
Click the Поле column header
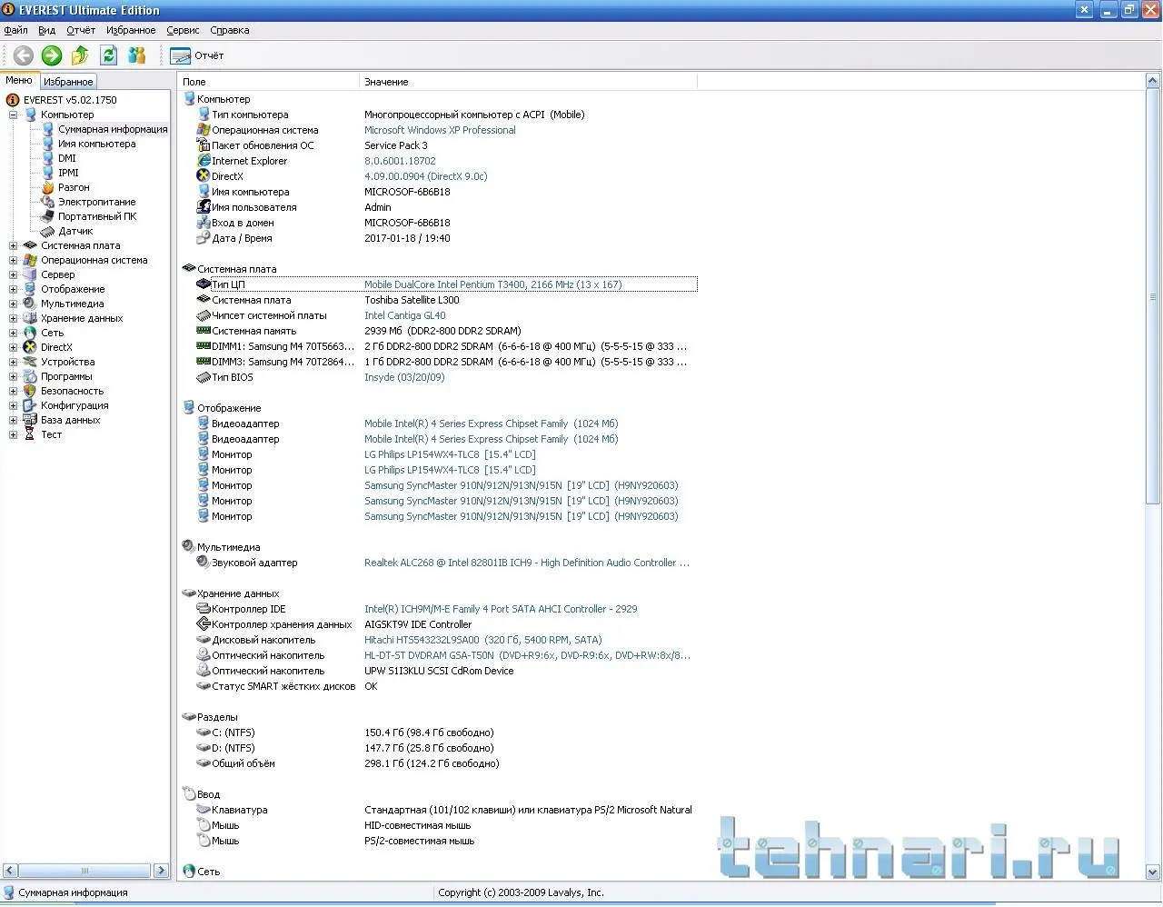pos(269,82)
